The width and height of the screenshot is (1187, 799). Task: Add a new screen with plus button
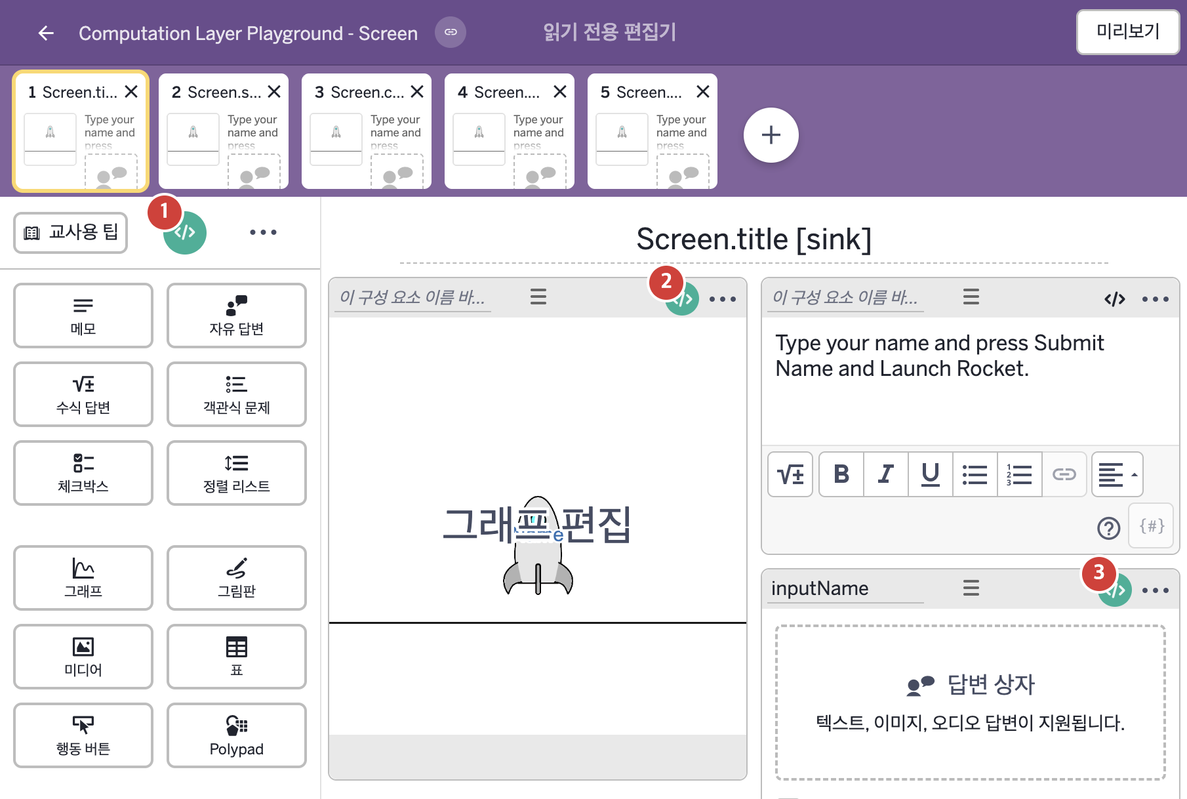click(x=771, y=135)
